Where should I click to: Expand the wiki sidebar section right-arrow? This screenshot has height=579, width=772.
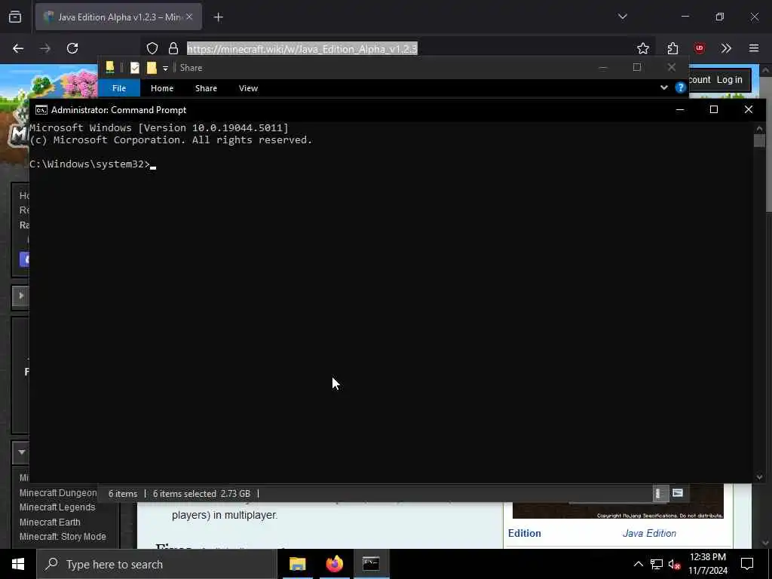click(21, 296)
